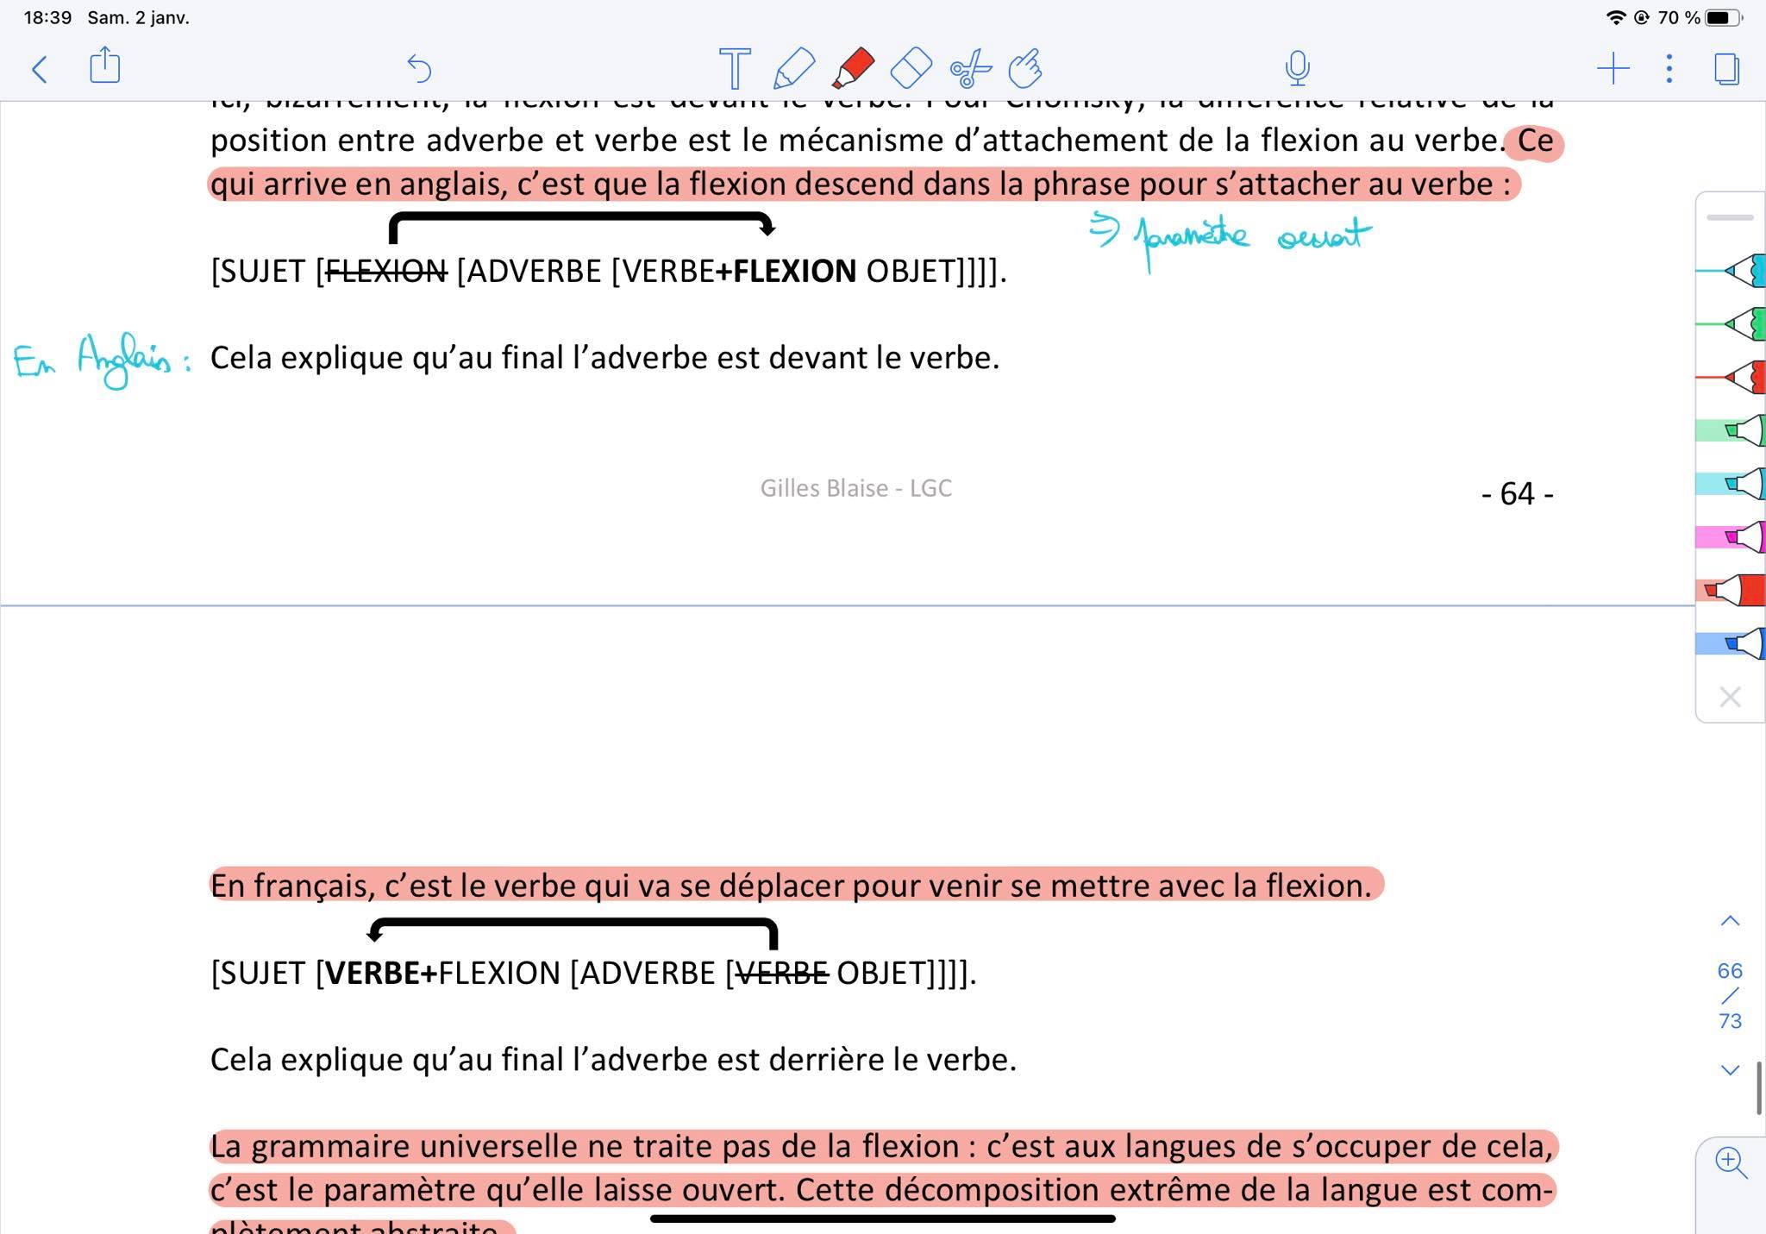Tap the "Gilles Blaise - LGC" footer text
The width and height of the screenshot is (1766, 1234).
[x=855, y=488]
